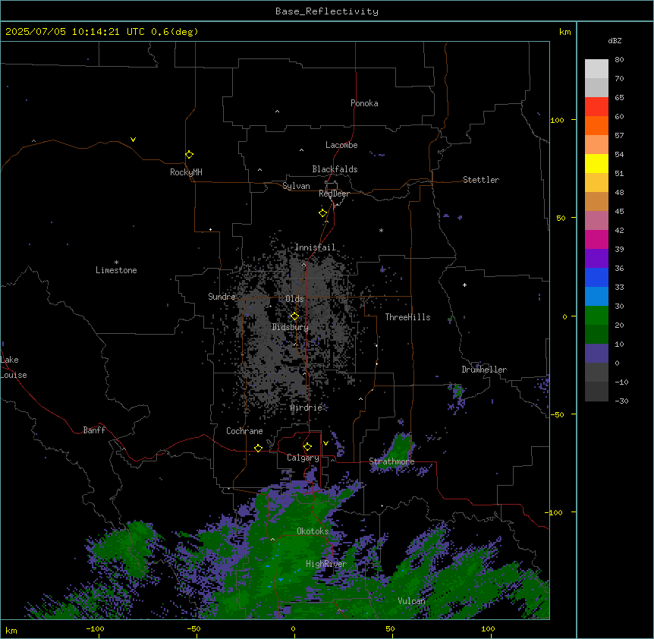This screenshot has width=654, height=639.
Task: Select the Banff label
Action: click(94, 430)
